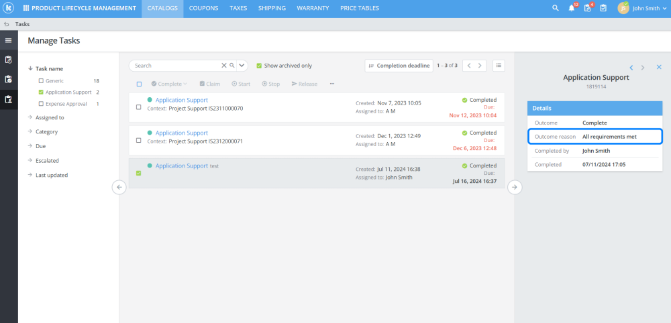The width and height of the screenshot is (671, 323).
Task: Open the Price Tables tab
Action: [x=360, y=8]
